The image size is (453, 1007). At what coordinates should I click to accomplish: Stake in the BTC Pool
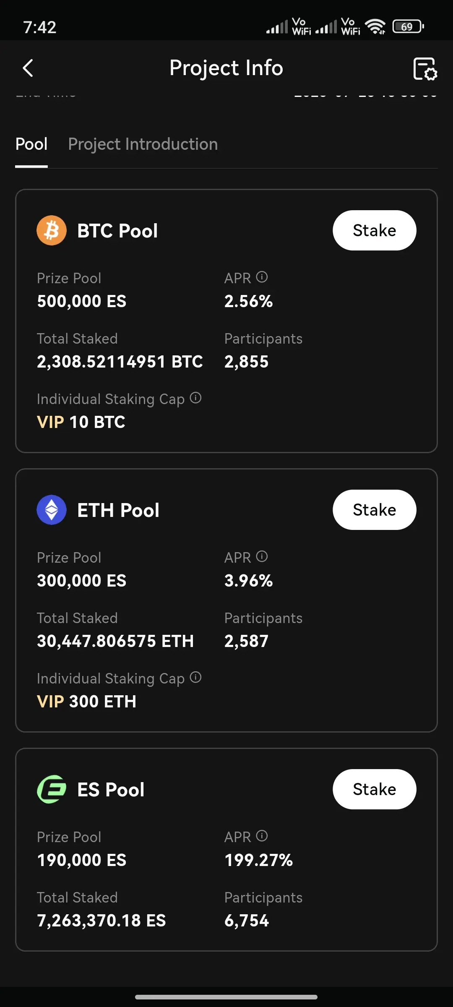tap(375, 230)
